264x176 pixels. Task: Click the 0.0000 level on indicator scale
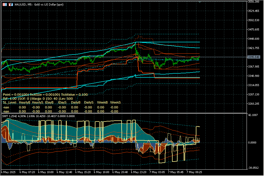tap(252, 143)
